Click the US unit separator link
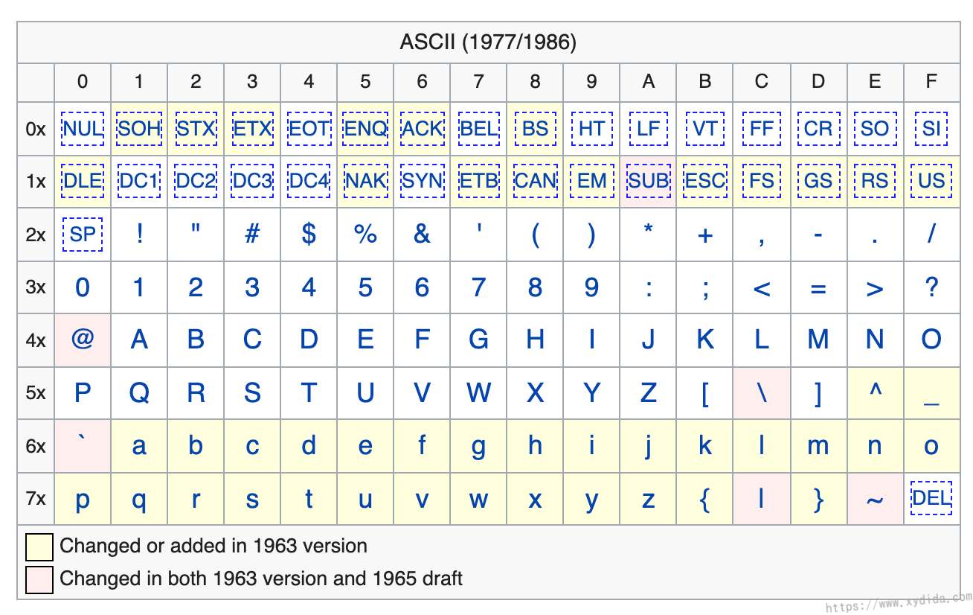973x615 pixels. 931,181
